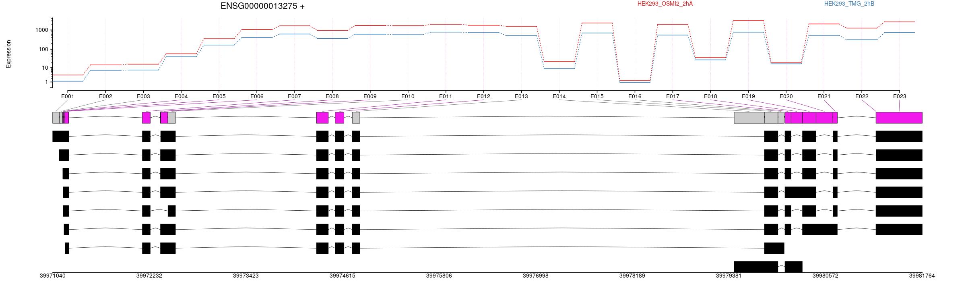Click red expression line segment above E014
Image resolution: width=966 pixels, height=282 pixels.
(x=559, y=62)
